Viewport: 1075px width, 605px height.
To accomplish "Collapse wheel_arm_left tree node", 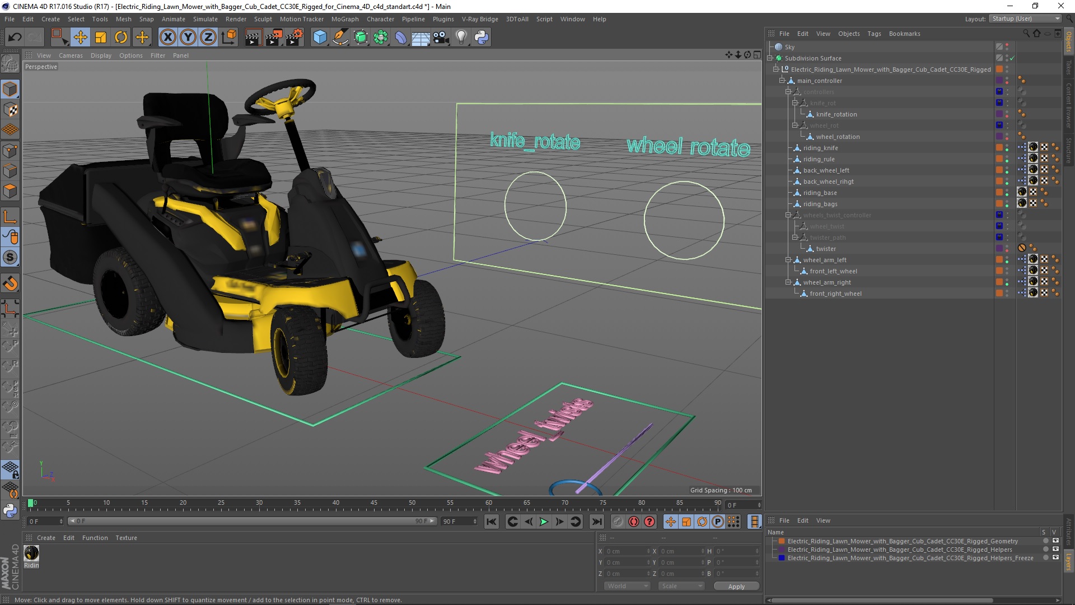I will [788, 260].
